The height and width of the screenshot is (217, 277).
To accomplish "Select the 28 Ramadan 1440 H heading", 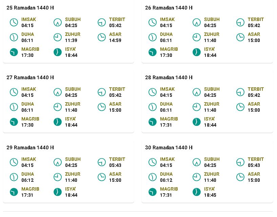I will [169, 78].
